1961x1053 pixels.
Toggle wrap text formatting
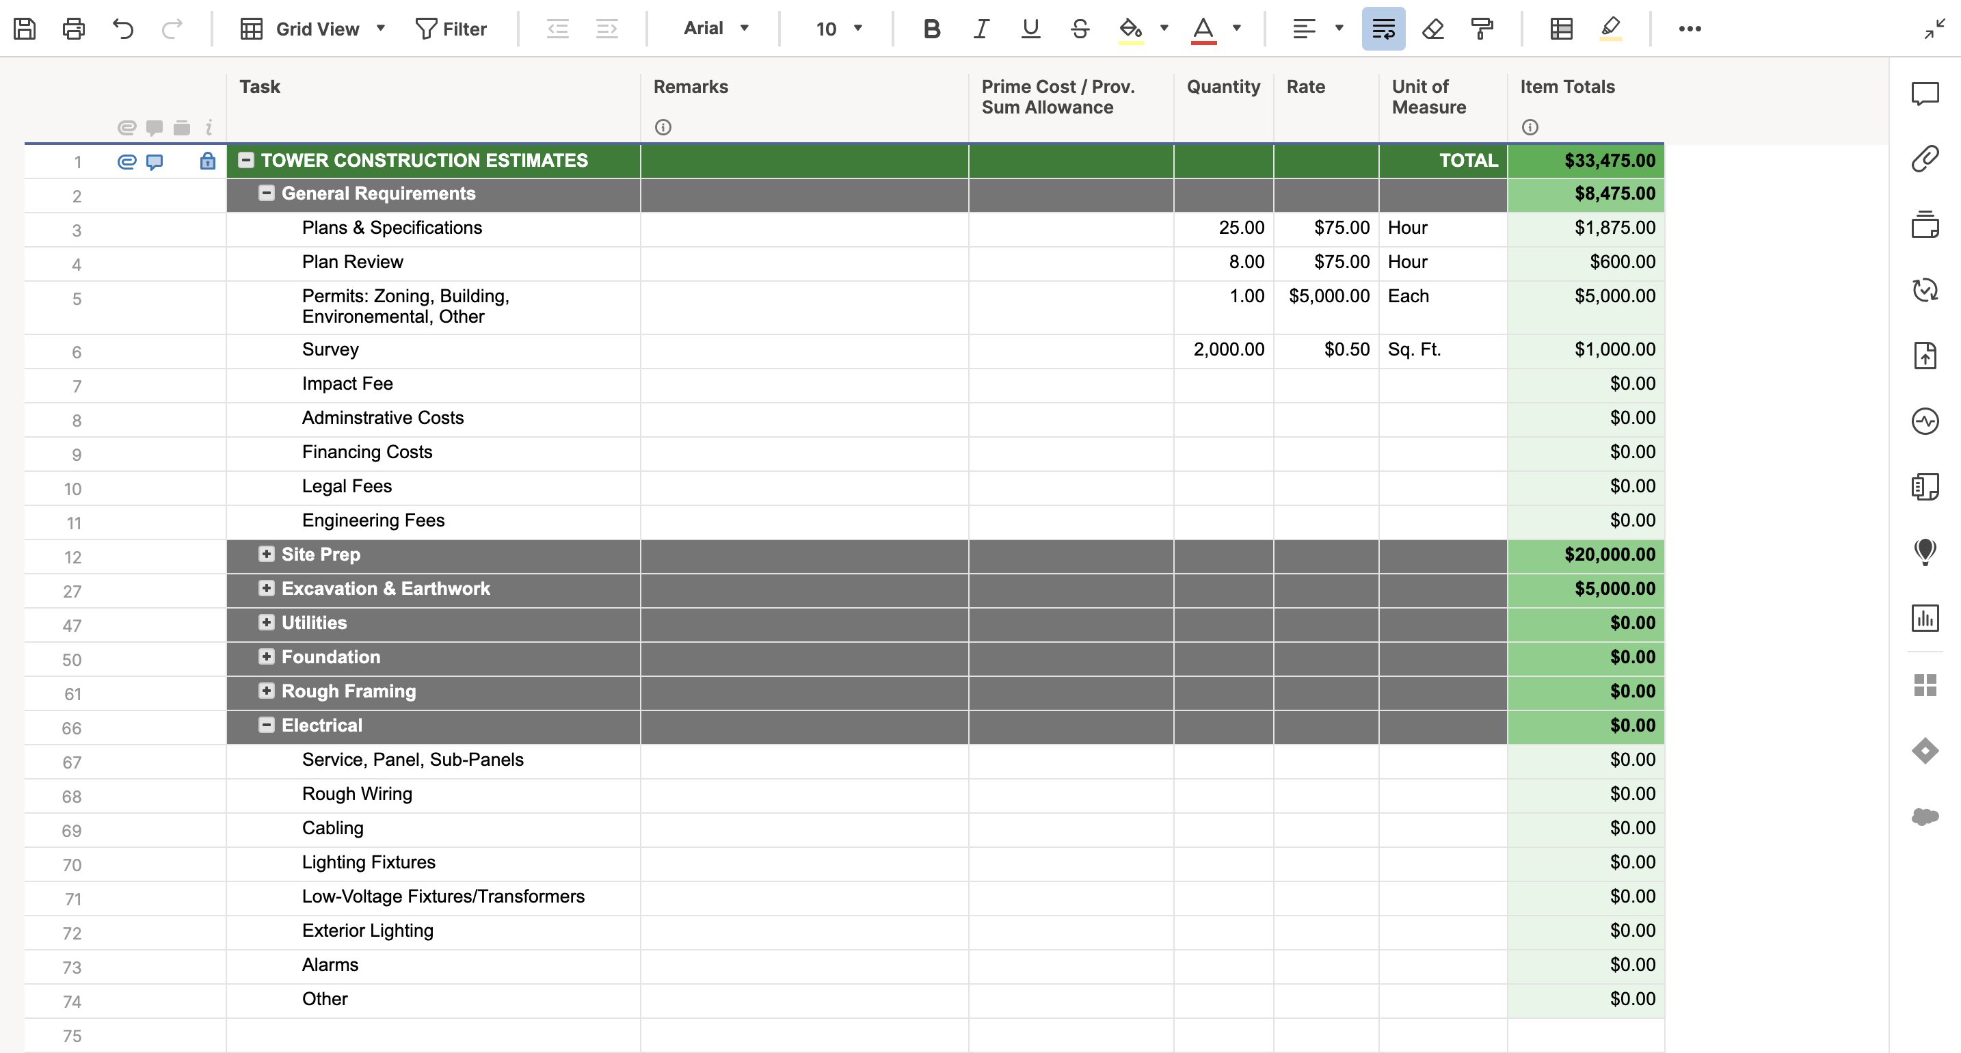pos(1383,29)
